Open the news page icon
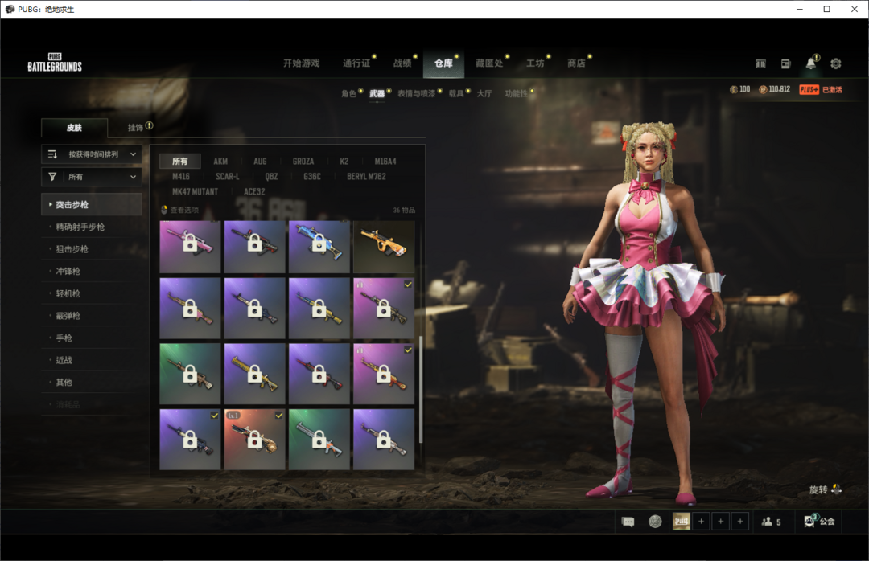The width and height of the screenshot is (869, 561). tap(786, 63)
